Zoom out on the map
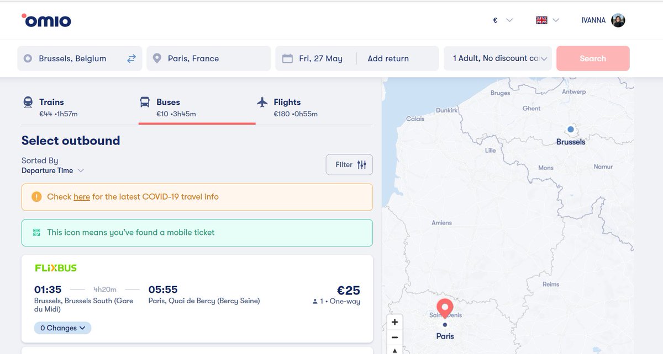This screenshot has height=354, width=663. [394, 337]
